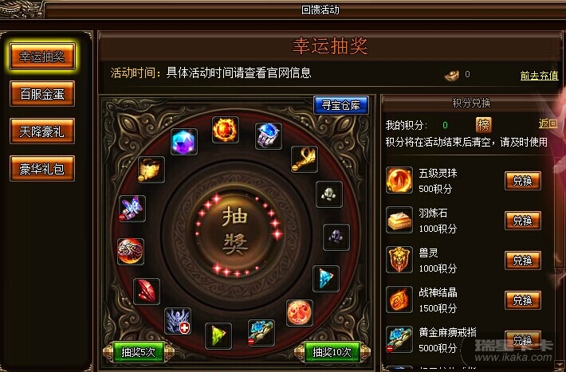Draw 5 times with 抽奖5次 button
Screen dimensions: 566x372
pos(138,352)
